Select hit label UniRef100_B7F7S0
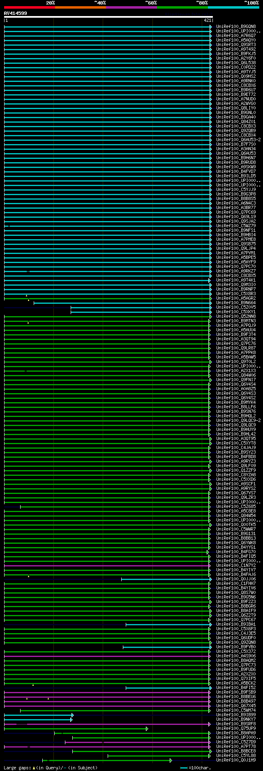 (x=236, y=144)
